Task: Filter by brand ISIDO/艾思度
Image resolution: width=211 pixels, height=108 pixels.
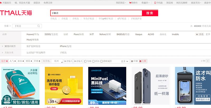Action: 51,34
